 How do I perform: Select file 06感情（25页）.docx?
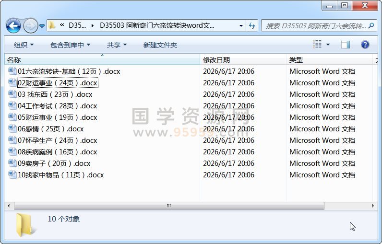(51, 128)
